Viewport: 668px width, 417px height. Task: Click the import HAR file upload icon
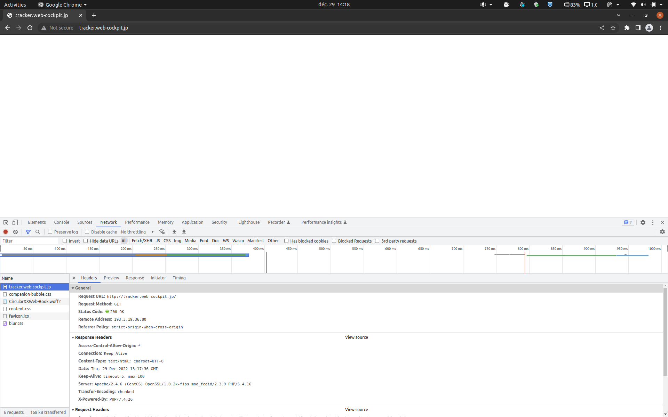[174, 232]
